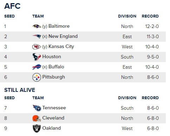Select the Kansas City team name
170x136 pixels.
point(61,47)
